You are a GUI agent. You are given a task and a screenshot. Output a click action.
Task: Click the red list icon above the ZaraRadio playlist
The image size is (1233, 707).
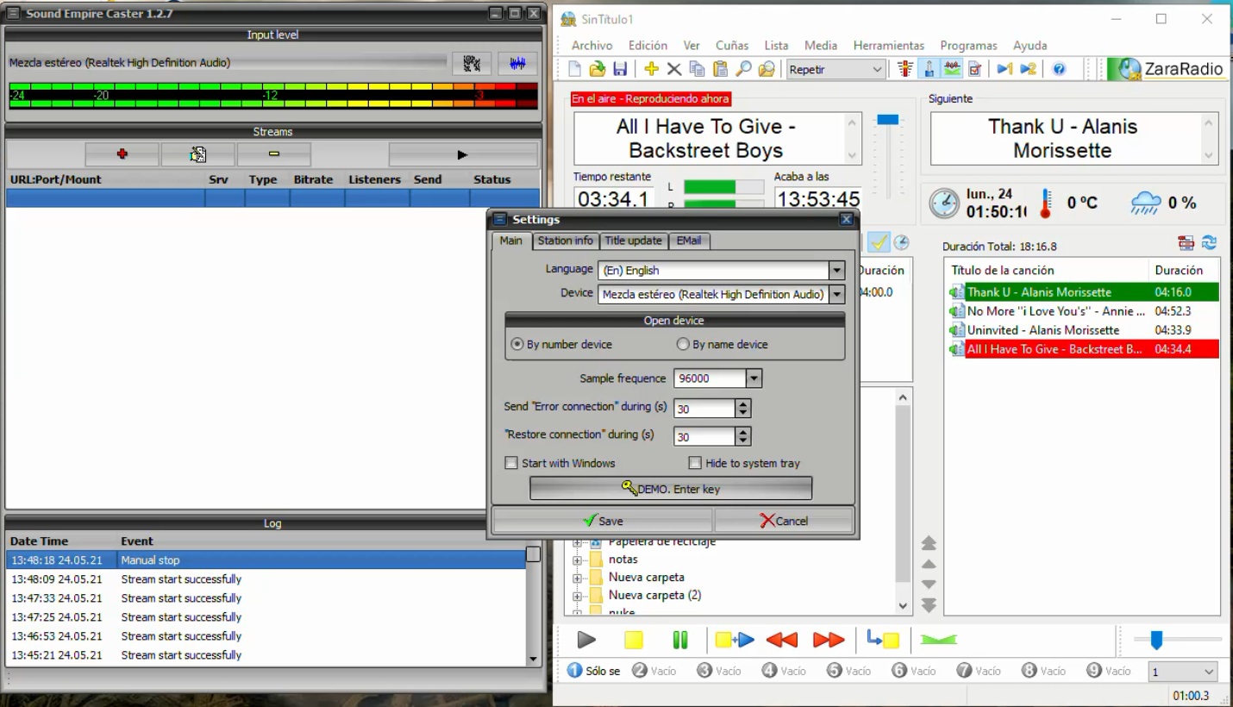[x=1186, y=243]
